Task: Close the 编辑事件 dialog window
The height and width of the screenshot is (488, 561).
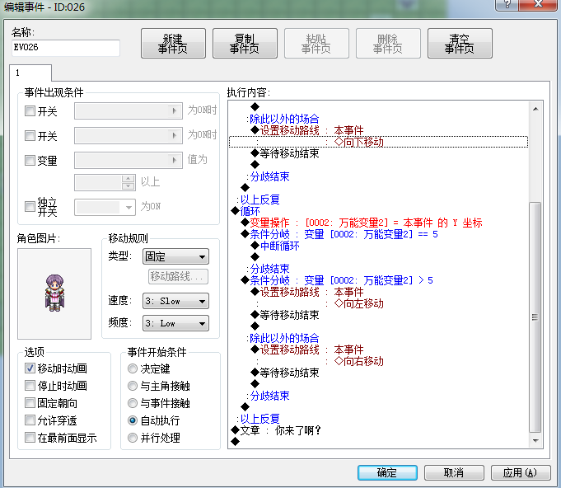Action: pos(538,5)
